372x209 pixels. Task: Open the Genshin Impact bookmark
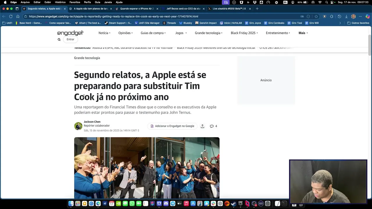pyautogui.click(x=206, y=23)
